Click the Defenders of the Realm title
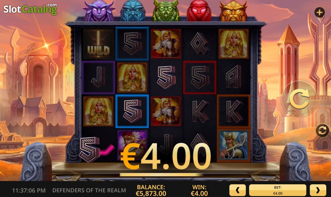Viewport: 331px width, 197px height. (x=89, y=190)
